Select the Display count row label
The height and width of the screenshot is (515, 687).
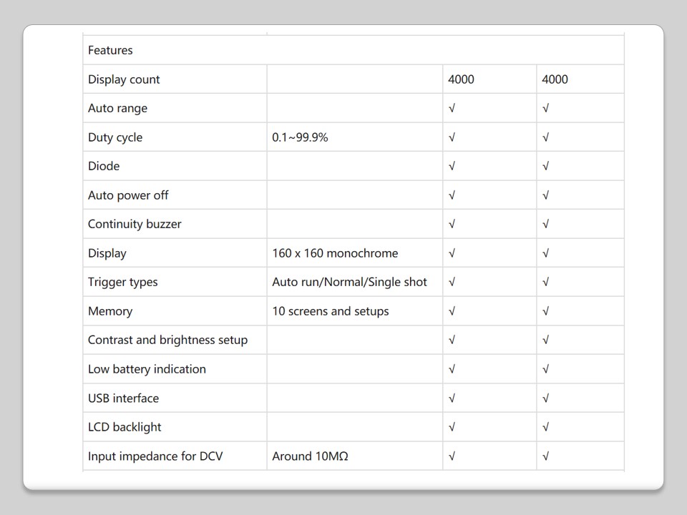point(124,79)
